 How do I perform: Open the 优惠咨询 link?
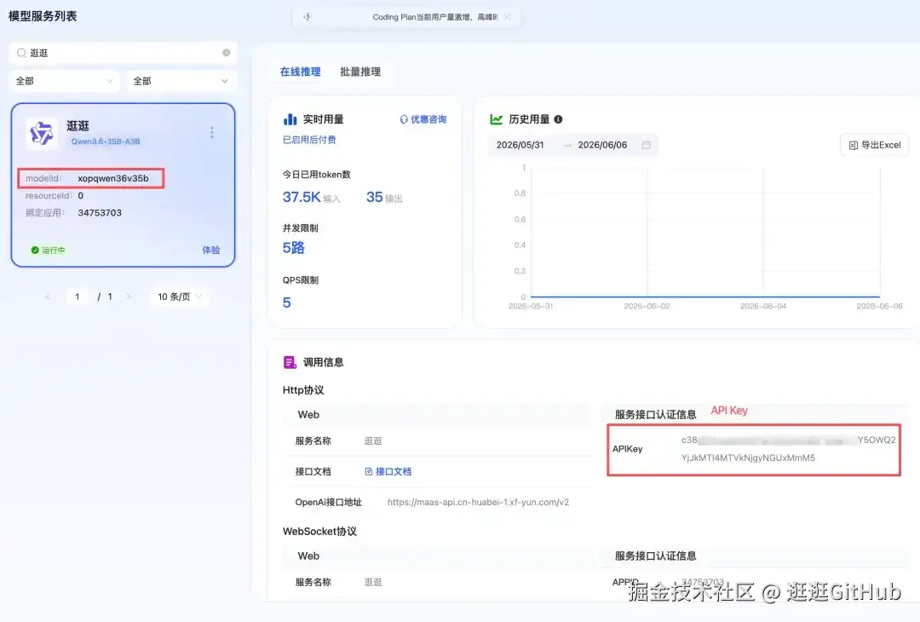(x=423, y=119)
